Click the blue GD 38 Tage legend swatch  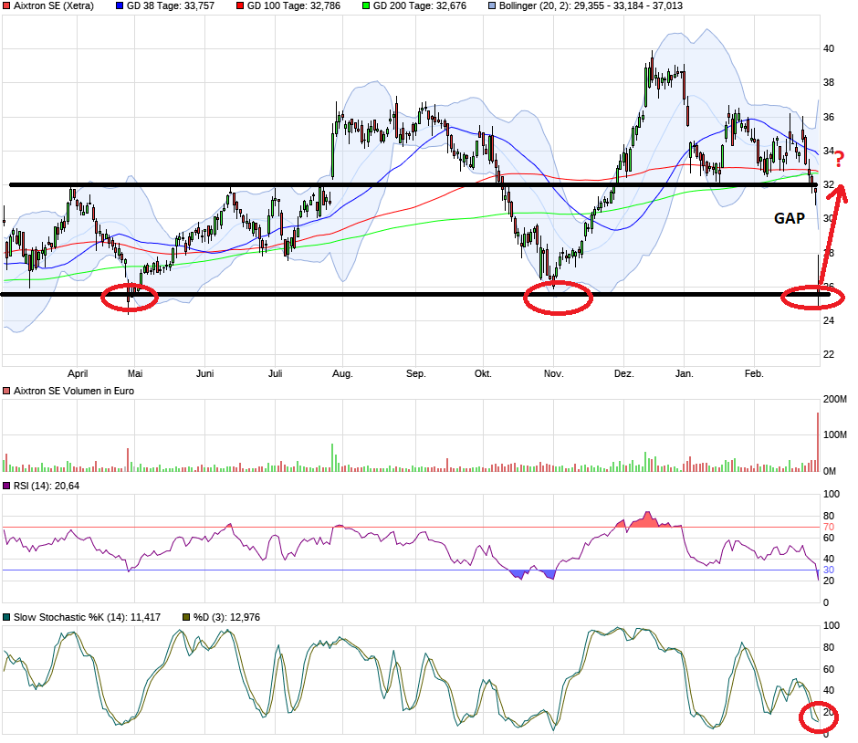pos(120,6)
